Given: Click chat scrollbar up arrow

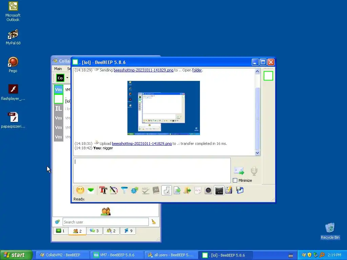Looking at the screenshot, I should point(257,71).
